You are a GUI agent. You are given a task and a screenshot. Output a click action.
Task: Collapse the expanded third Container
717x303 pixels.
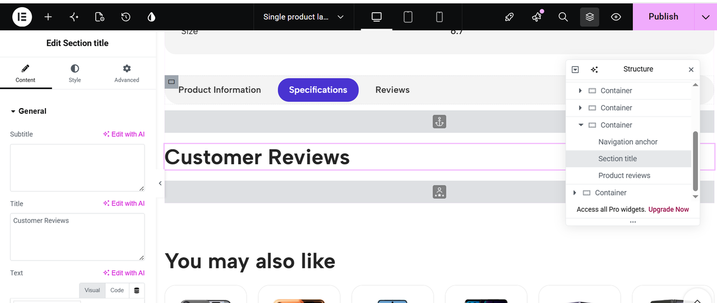pos(581,125)
